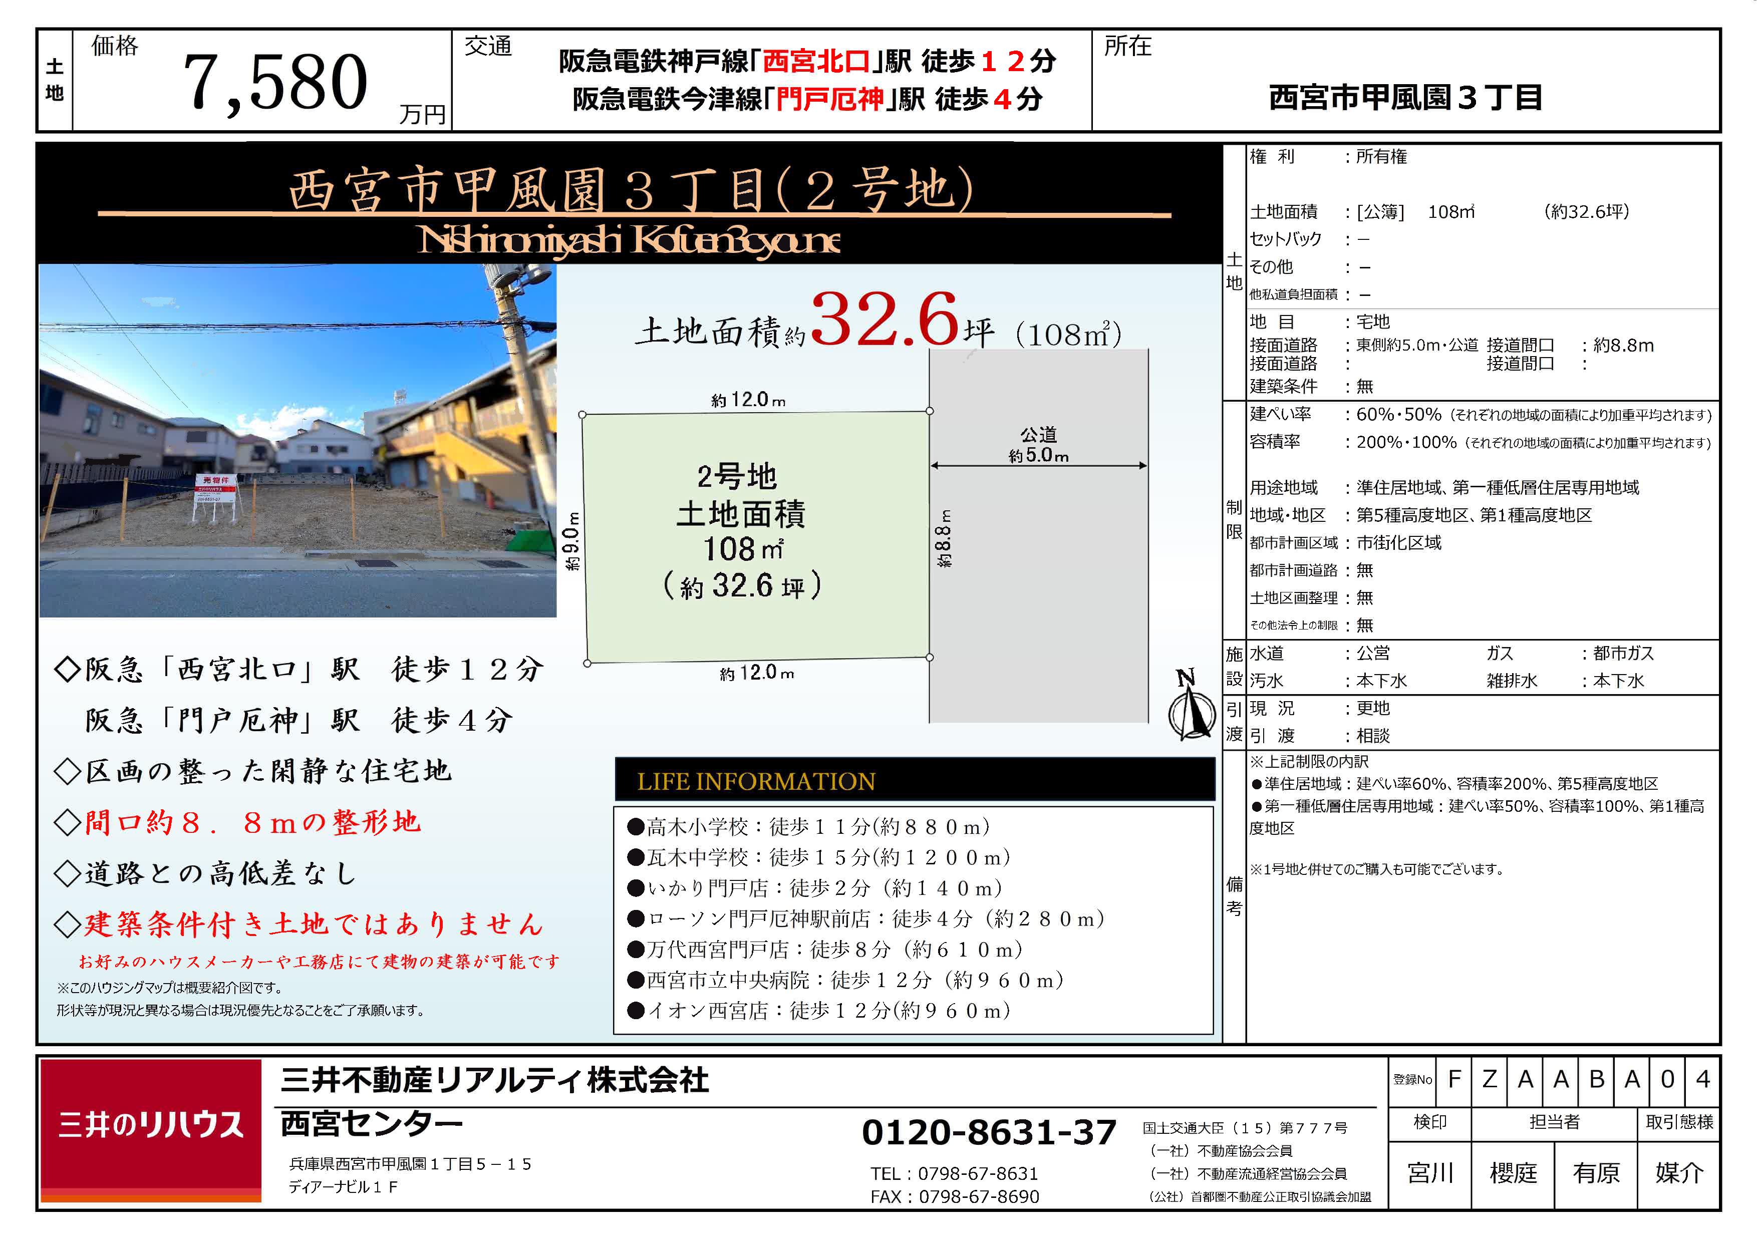The width and height of the screenshot is (1757, 1242).
Task: Click the green lot 2号地 plot diagram
Action: [755, 536]
